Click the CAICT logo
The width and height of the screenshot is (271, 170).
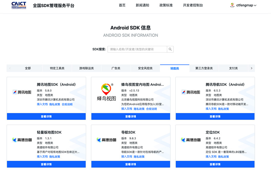(x=19, y=5)
